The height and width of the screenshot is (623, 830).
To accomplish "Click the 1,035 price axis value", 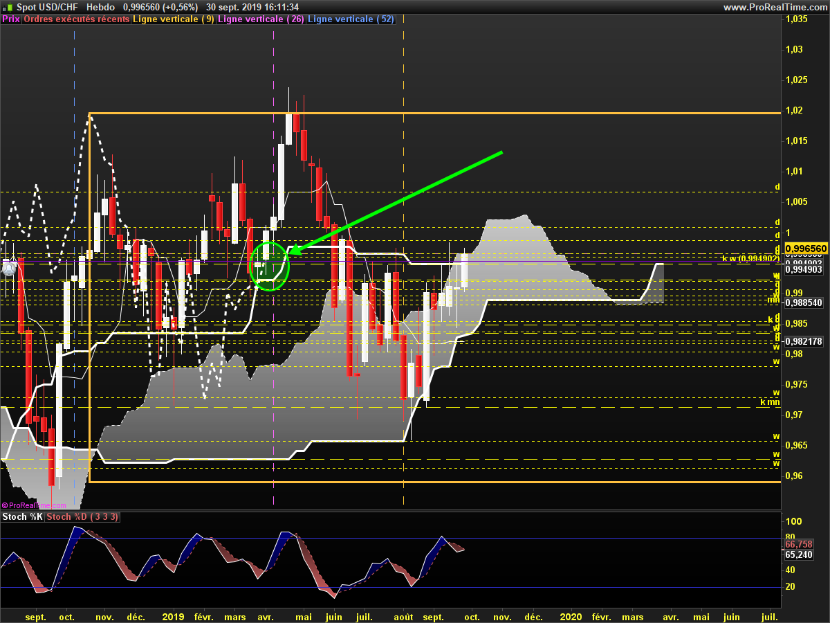I will 798,19.
